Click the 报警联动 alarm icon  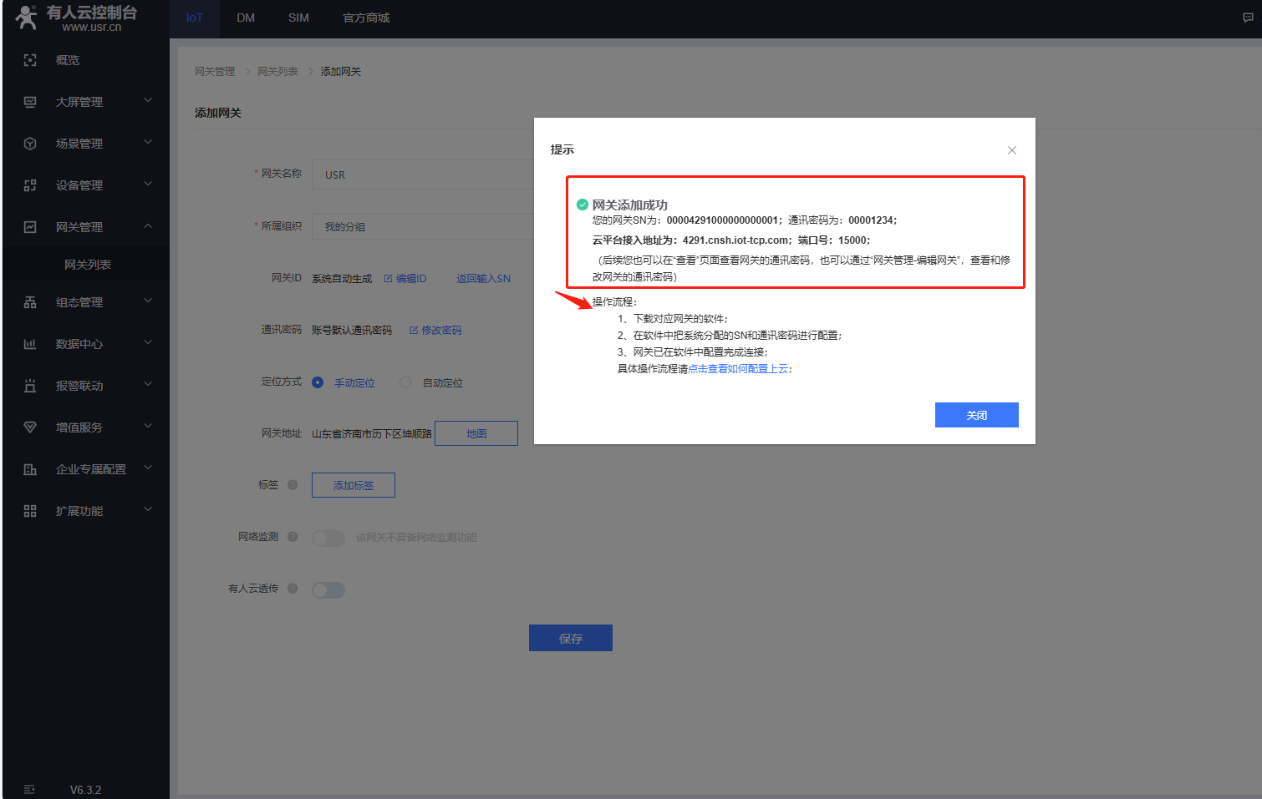[30, 386]
